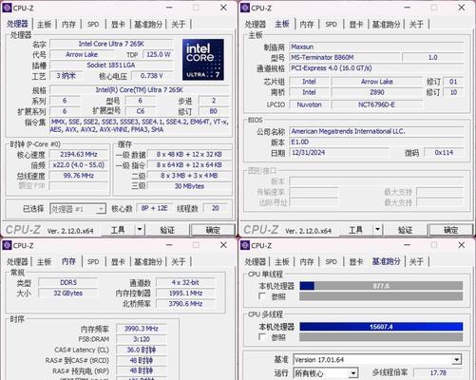Open 关于 tab in benchmark window
476x380 pixels.
click(416, 261)
